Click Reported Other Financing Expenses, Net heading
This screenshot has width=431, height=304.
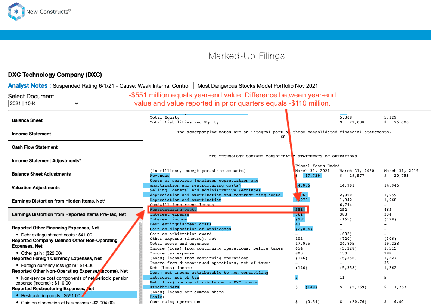point(55,228)
